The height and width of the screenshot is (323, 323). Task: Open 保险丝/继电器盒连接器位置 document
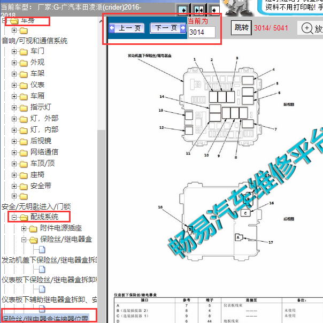(45, 319)
